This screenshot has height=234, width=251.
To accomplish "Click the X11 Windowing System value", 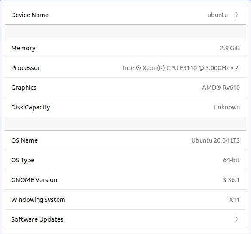I will [234, 200].
